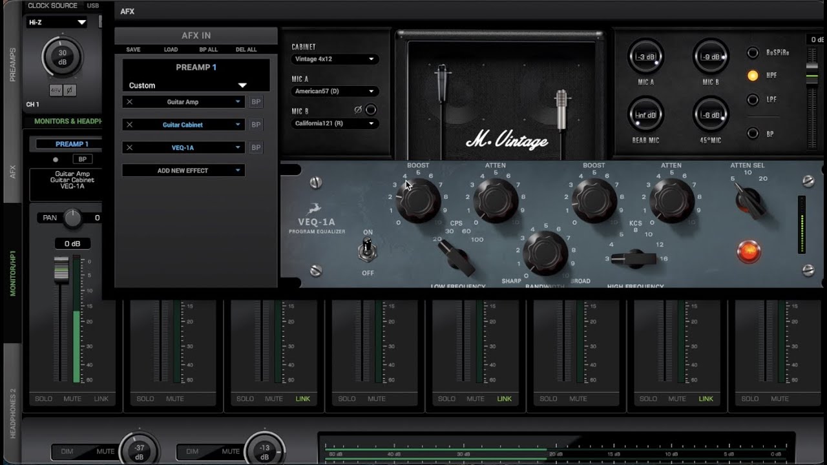Screen dimensions: 827x465
Task: Click the PREAMP 1 channel fader handle
Action: coord(61,269)
